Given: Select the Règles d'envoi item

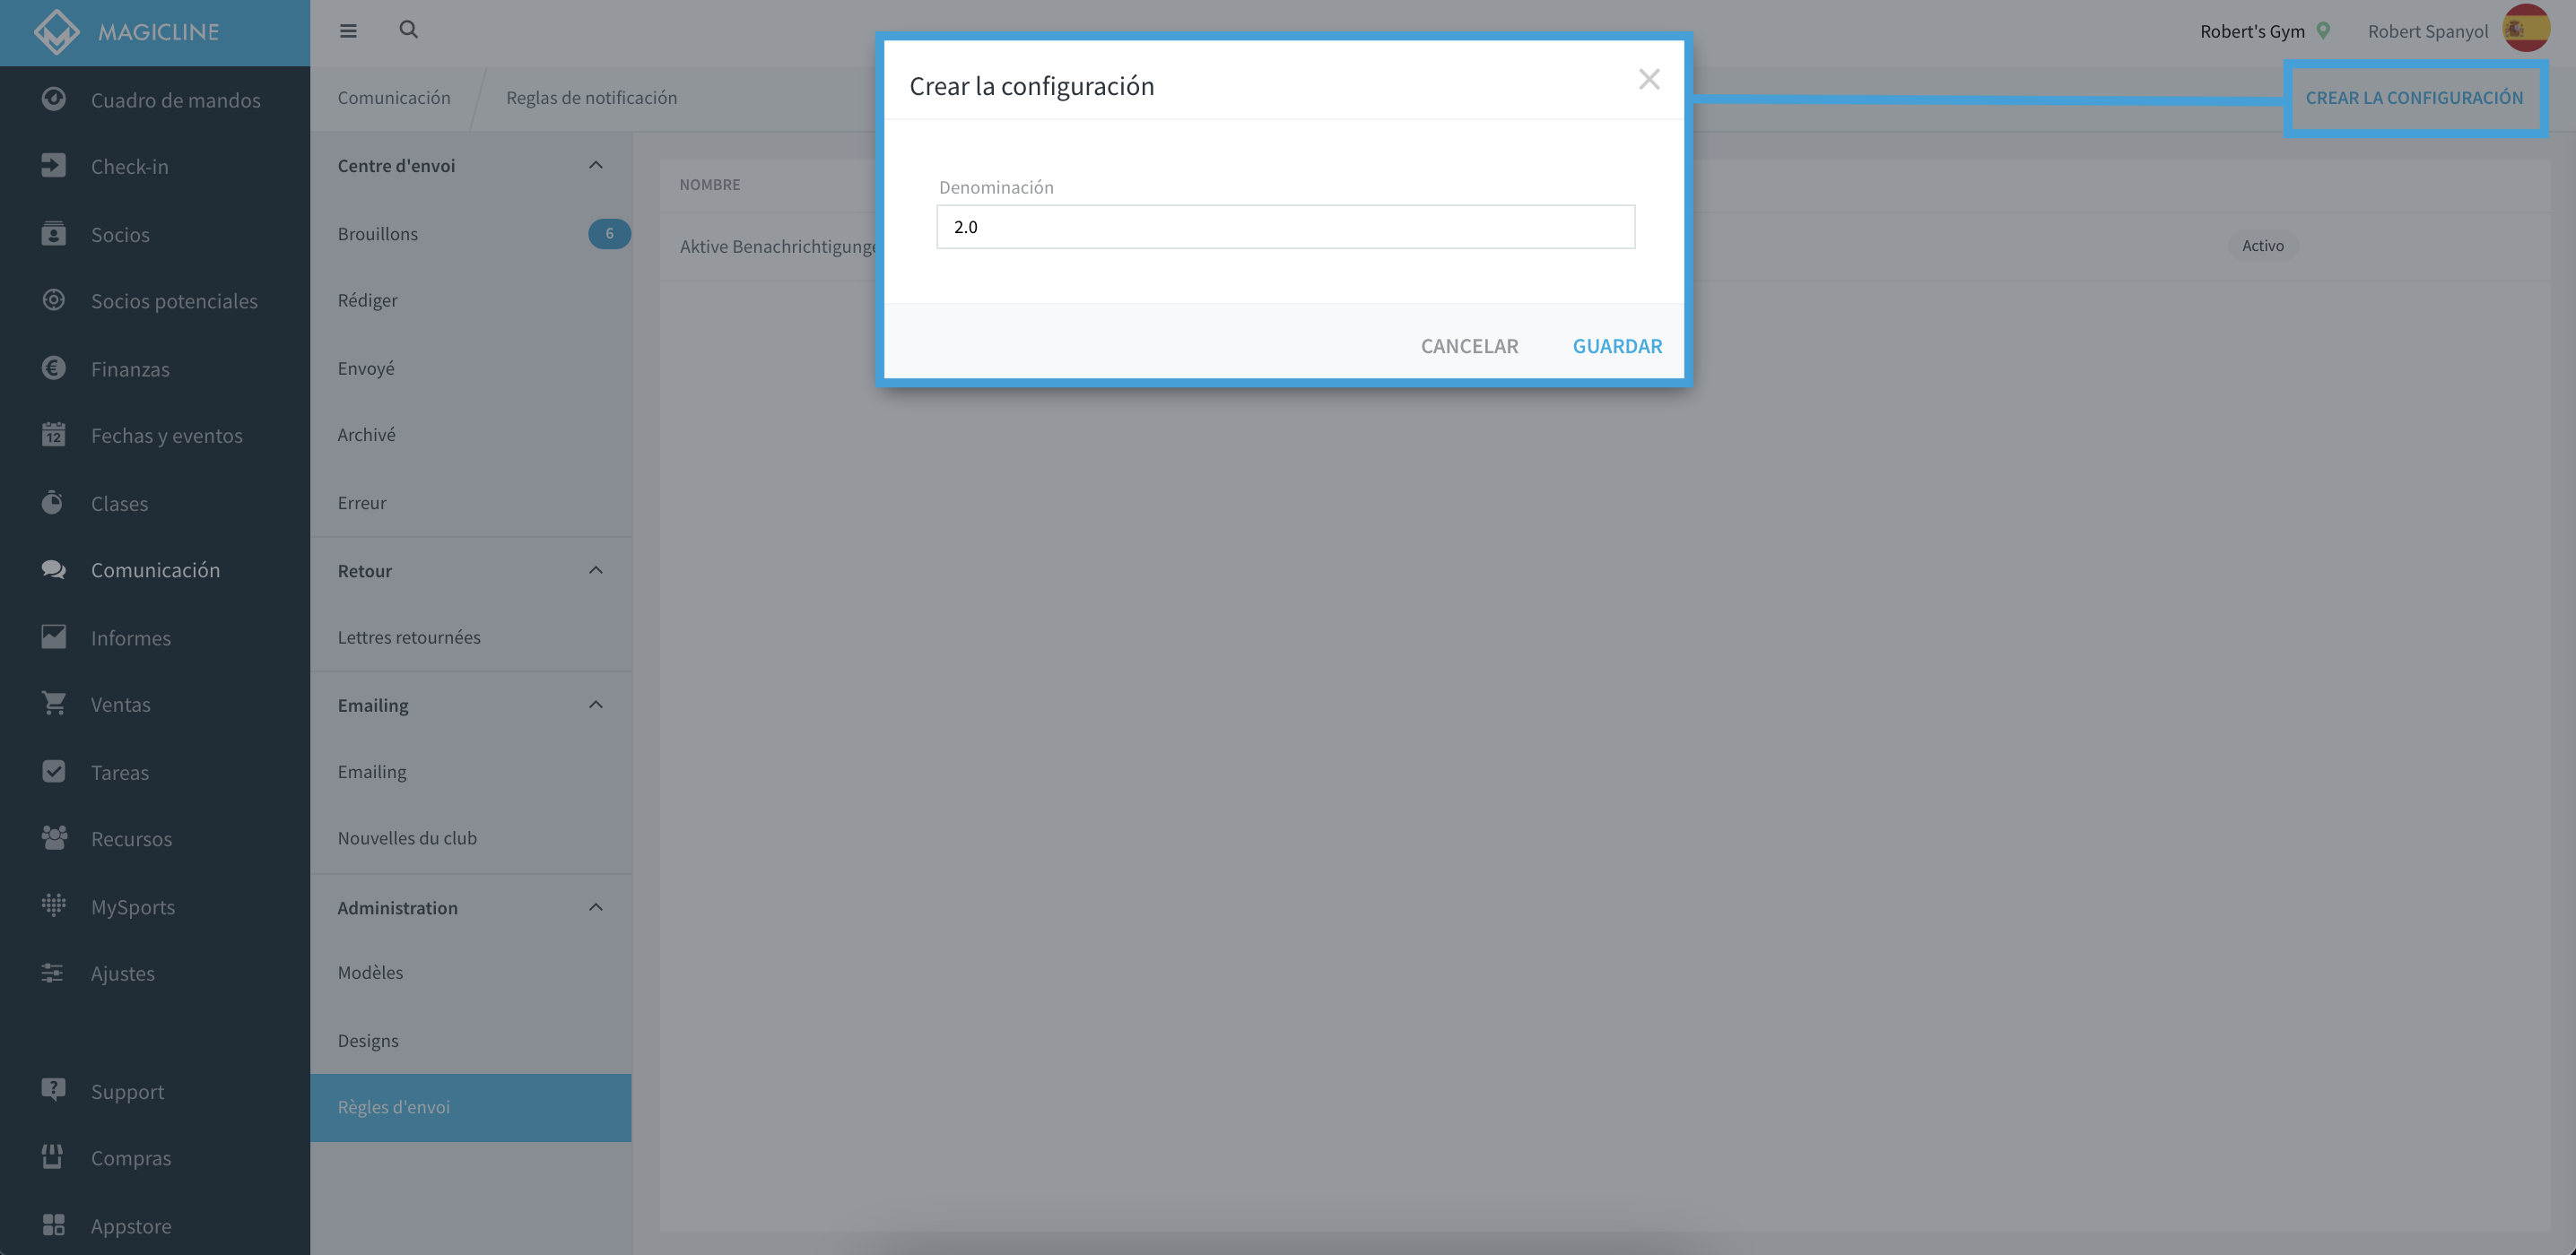Looking at the screenshot, I should click(471, 1107).
